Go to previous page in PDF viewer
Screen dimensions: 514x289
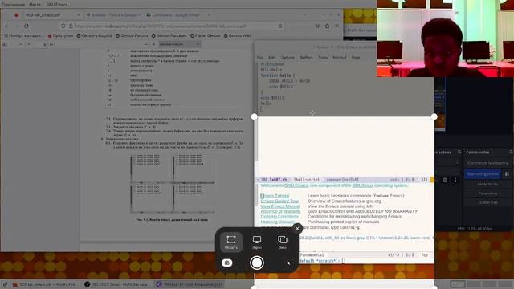pos(21,44)
